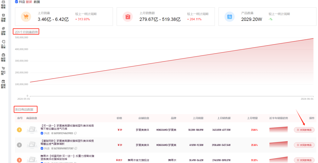Click the 商品信息 column header
Image resolution: width=318 pixels, height=163 pixels.
click(x=32, y=118)
